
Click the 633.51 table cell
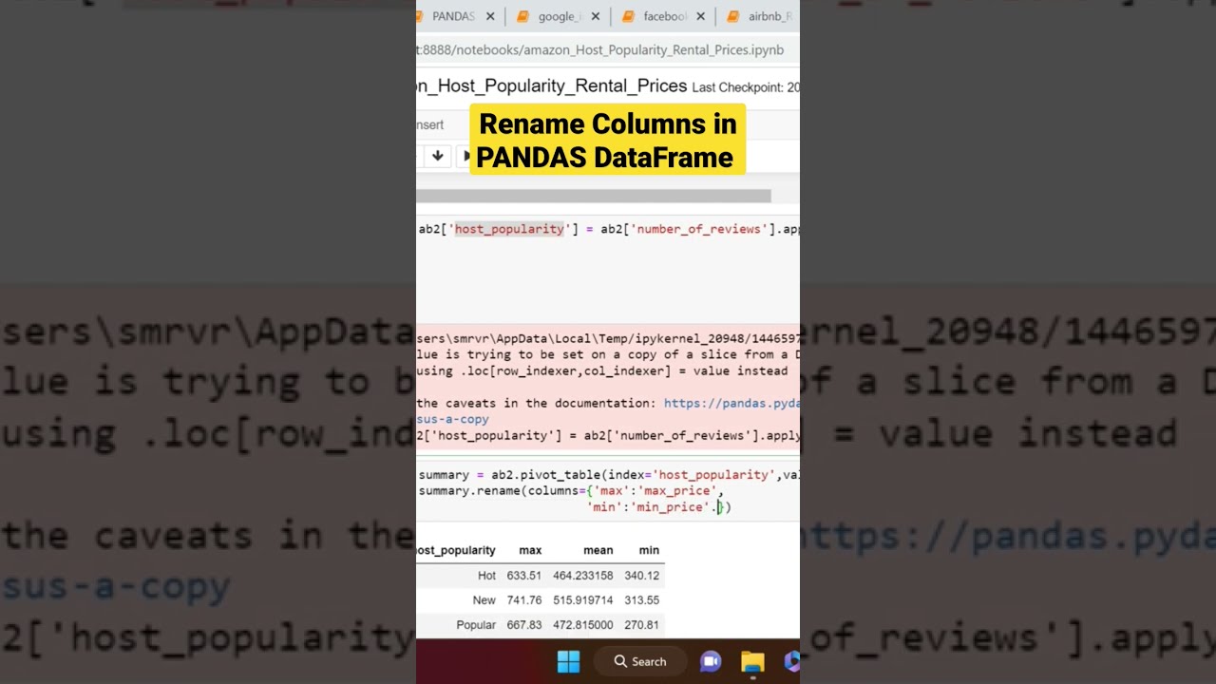524,576
